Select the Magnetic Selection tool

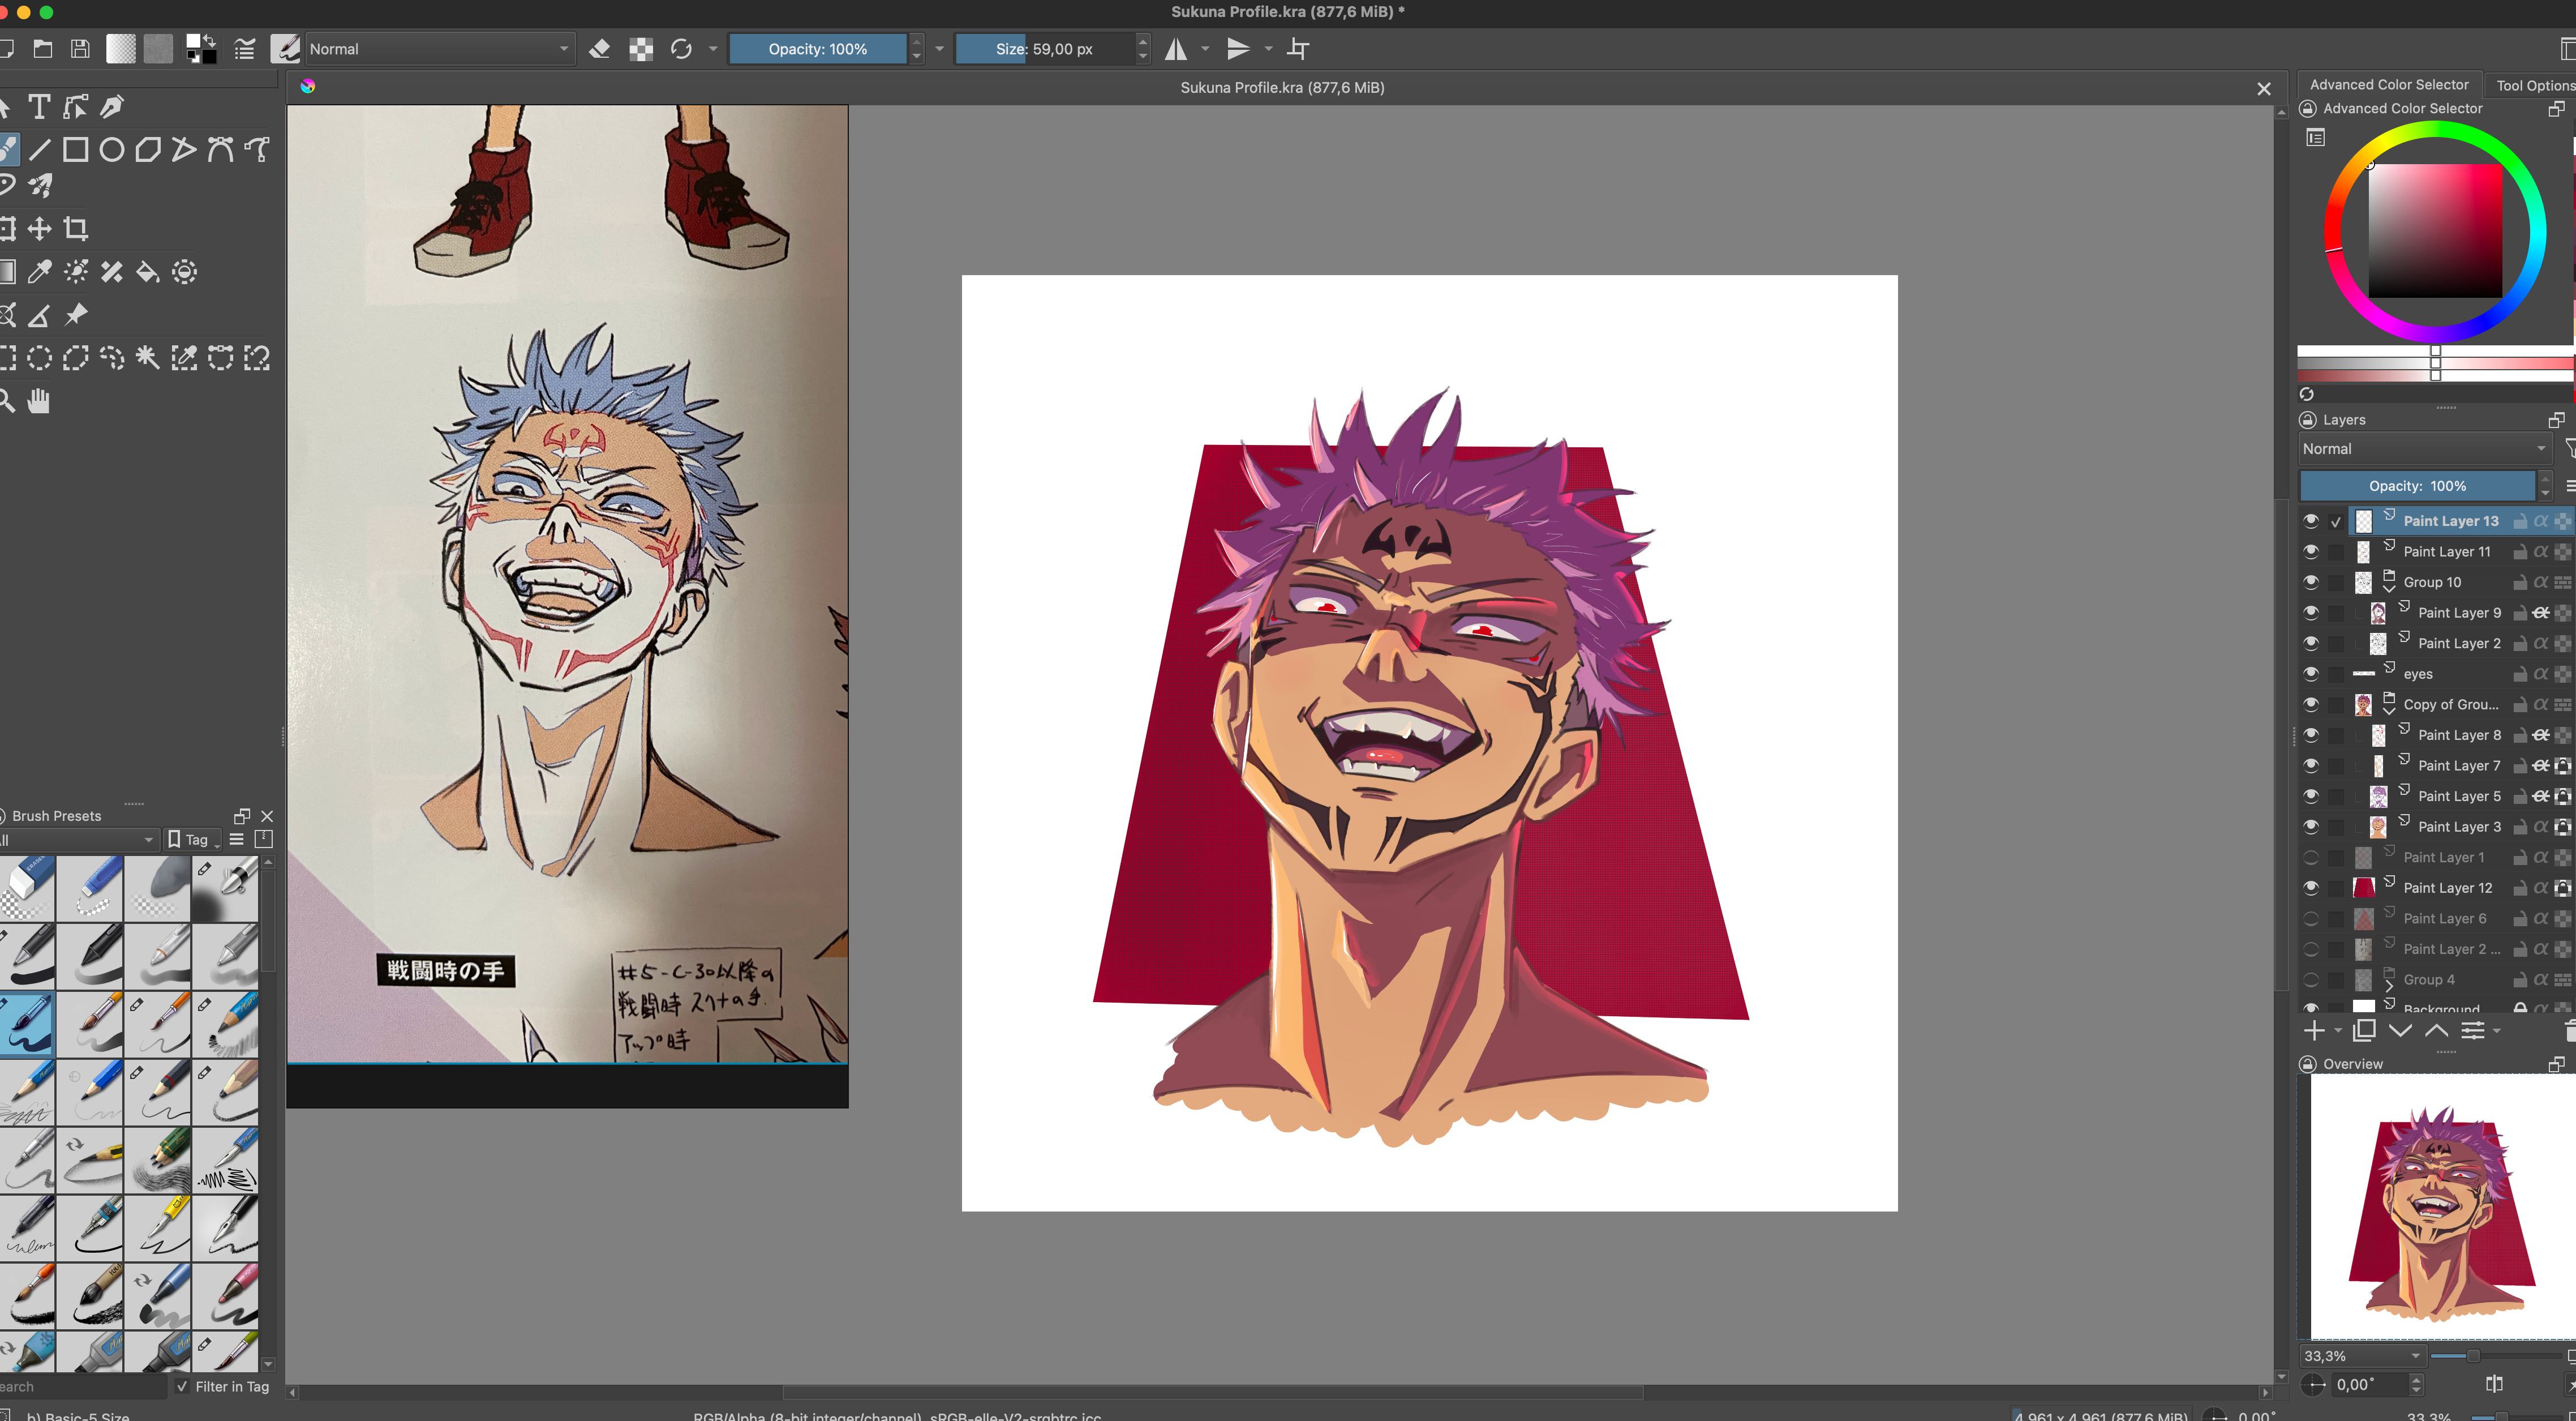tap(257, 358)
